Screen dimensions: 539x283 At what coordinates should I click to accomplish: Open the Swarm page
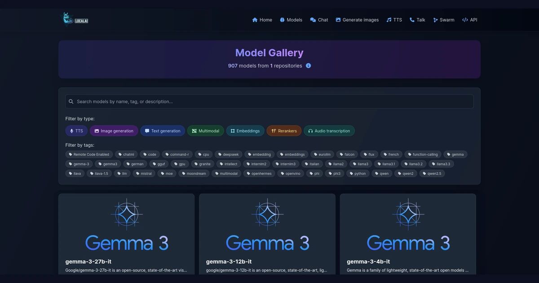tap(443, 20)
